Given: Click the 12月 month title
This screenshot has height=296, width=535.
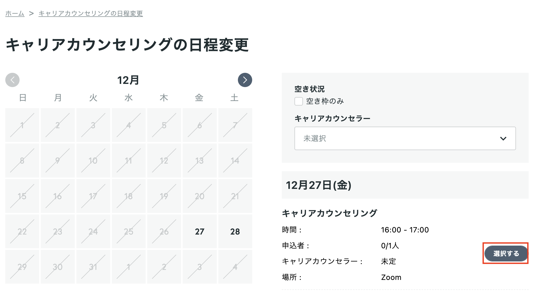Looking at the screenshot, I should 128,80.
